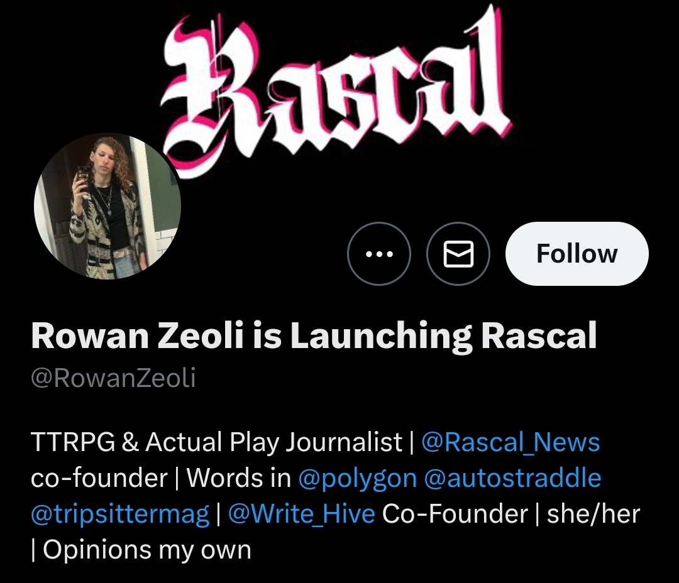This screenshot has height=583, width=679.
Task: Click the TTRPG & Actual Play Journalist text
Action: [x=217, y=442]
